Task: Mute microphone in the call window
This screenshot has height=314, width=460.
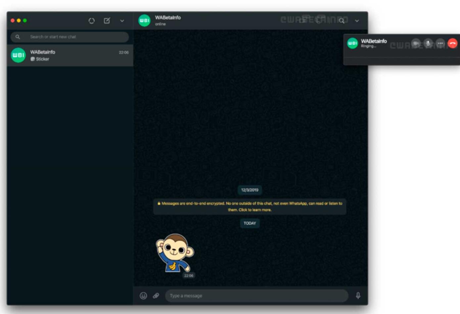Action: click(x=428, y=43)
